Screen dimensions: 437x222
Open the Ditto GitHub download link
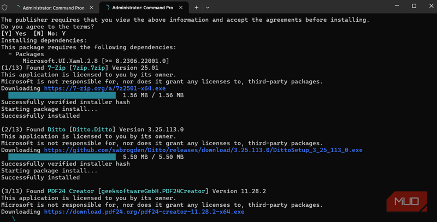203,149
